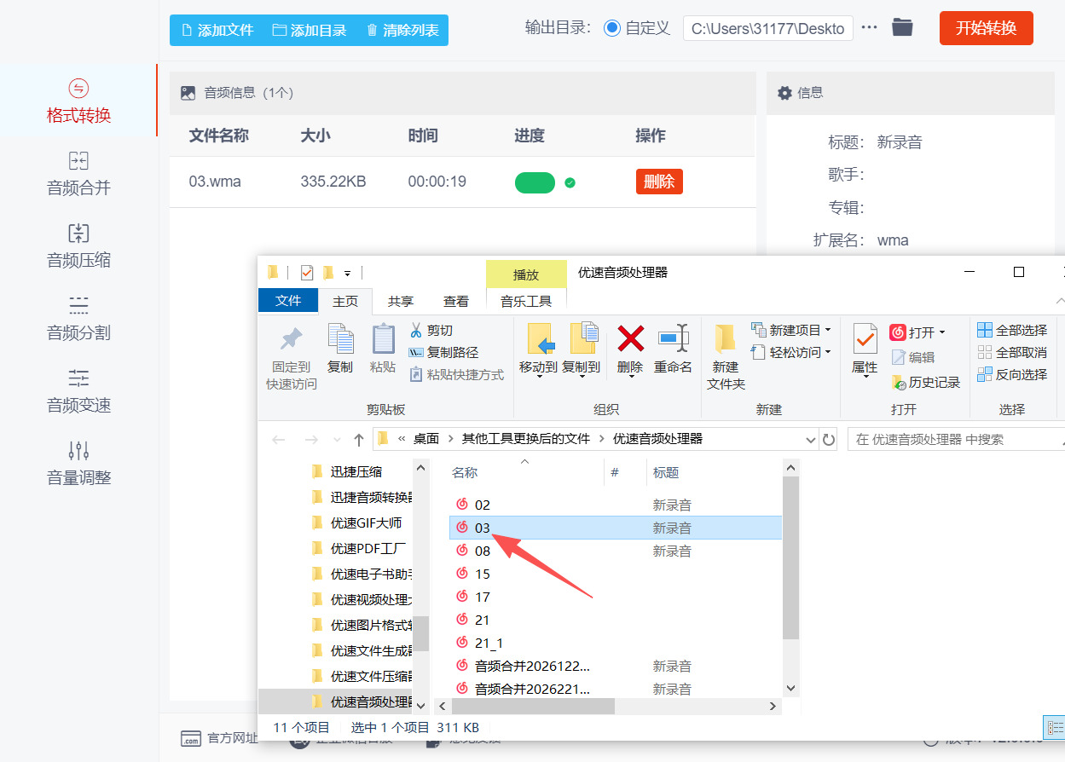Click 全部选择 select all option
1065x762 pixels.
[1012, 331]
